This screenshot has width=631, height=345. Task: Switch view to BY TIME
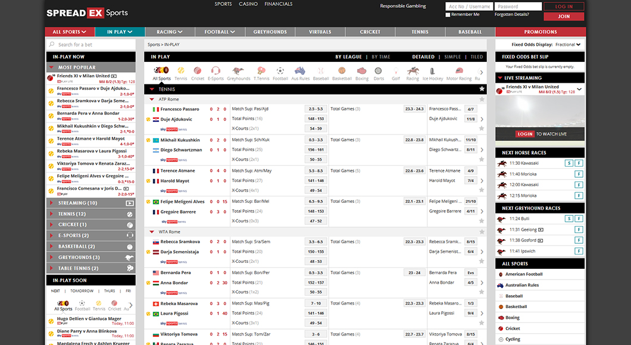[x=381, y=57]
